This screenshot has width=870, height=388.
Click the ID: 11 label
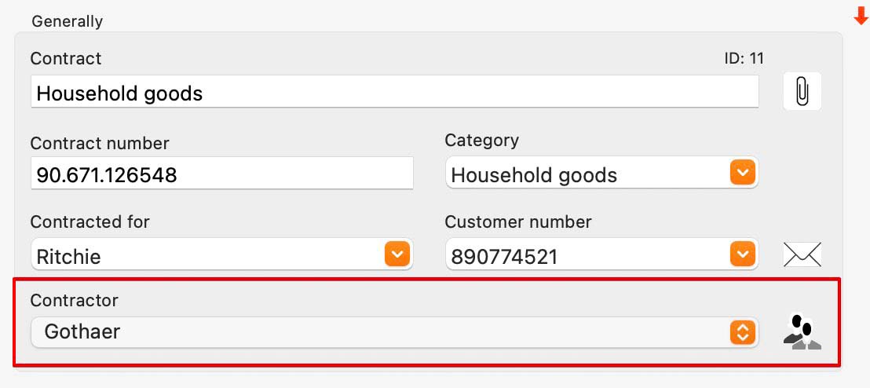[744, 58]
